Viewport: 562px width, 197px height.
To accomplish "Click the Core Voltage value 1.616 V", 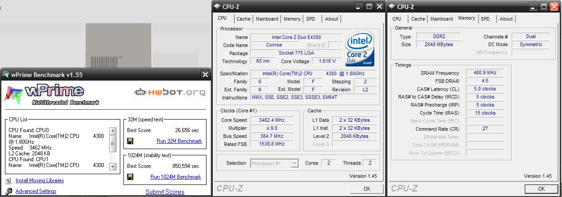I will (327, 61).
